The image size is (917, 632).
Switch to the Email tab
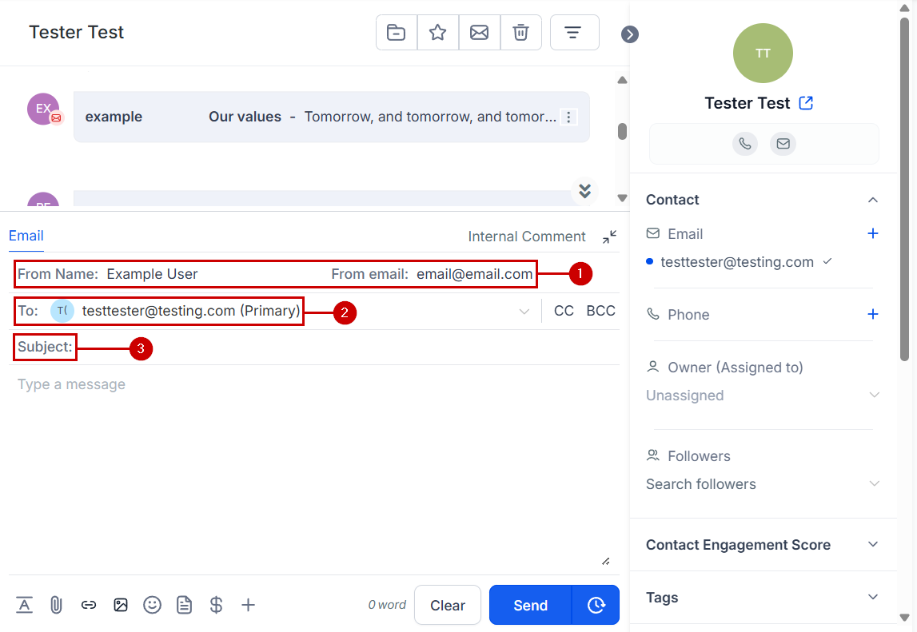[26, 236]
